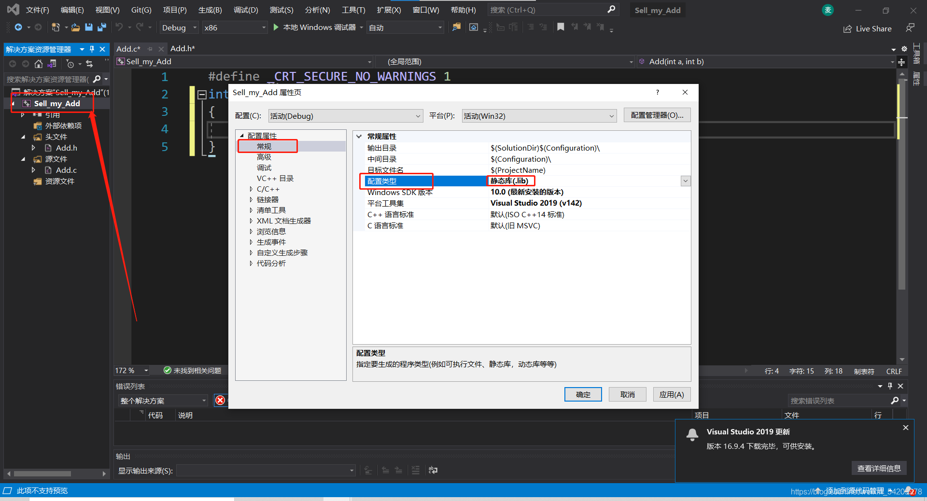Pin the Error List panel
The height and width of the screenshot is (501, 927).
[x=890, y=386]
